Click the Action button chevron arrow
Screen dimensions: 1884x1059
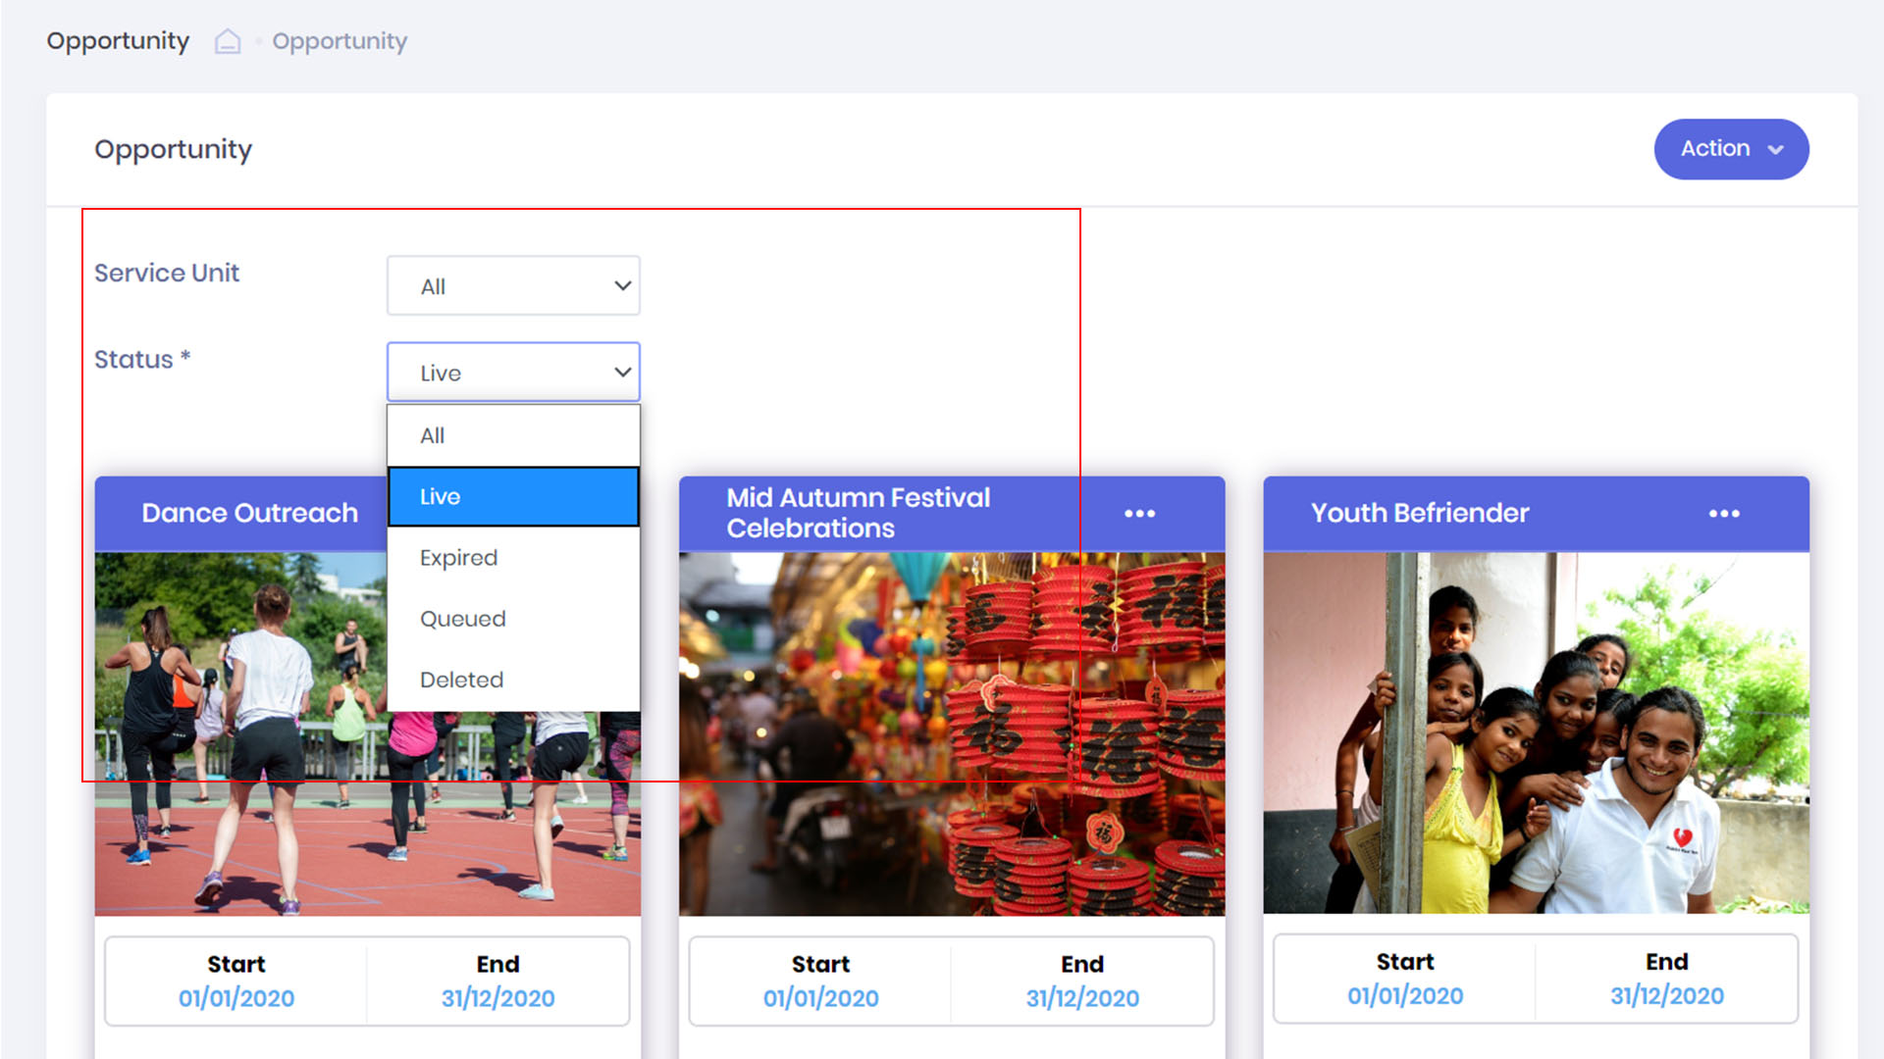[x=1775, y=150]
